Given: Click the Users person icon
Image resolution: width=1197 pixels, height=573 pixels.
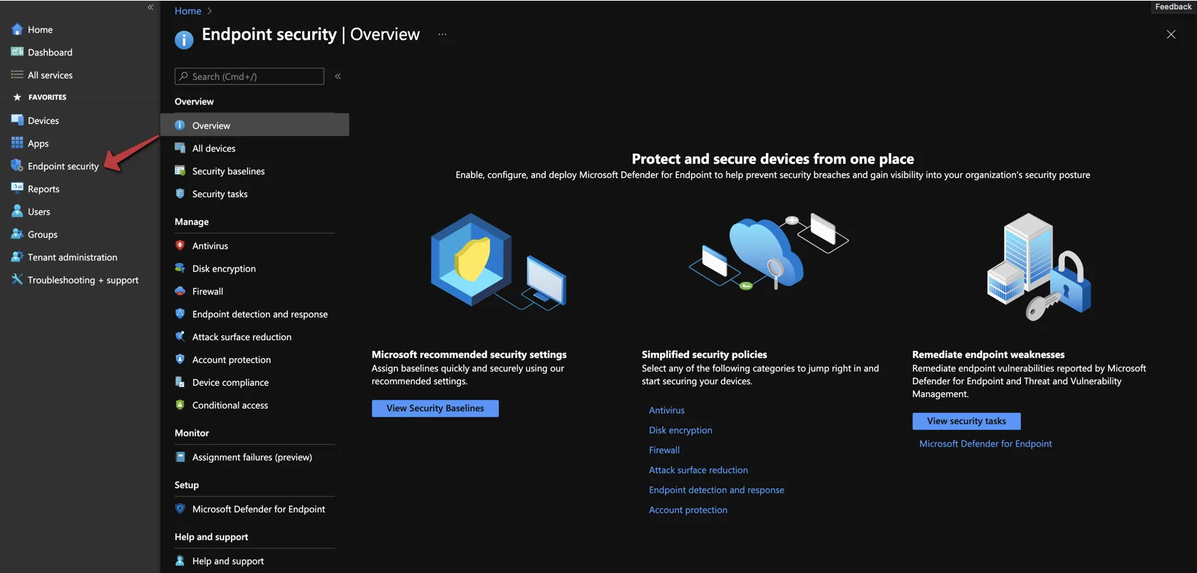Looking at the screenshot, I should coord(17,211).
